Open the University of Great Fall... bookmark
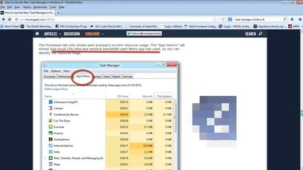 142,26
